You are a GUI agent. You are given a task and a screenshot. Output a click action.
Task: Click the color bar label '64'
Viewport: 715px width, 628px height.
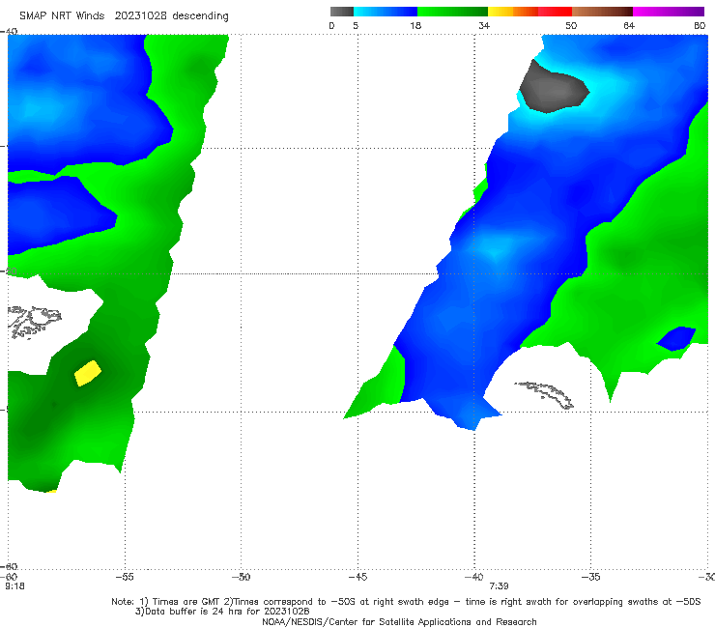pos(629,26)
